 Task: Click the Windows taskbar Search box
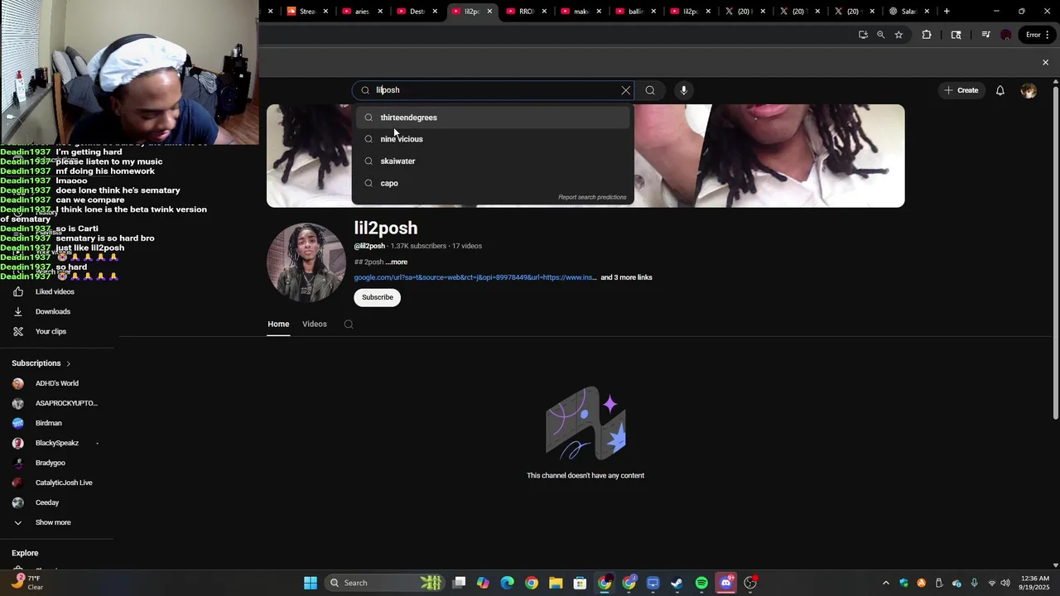click(383, 583)
